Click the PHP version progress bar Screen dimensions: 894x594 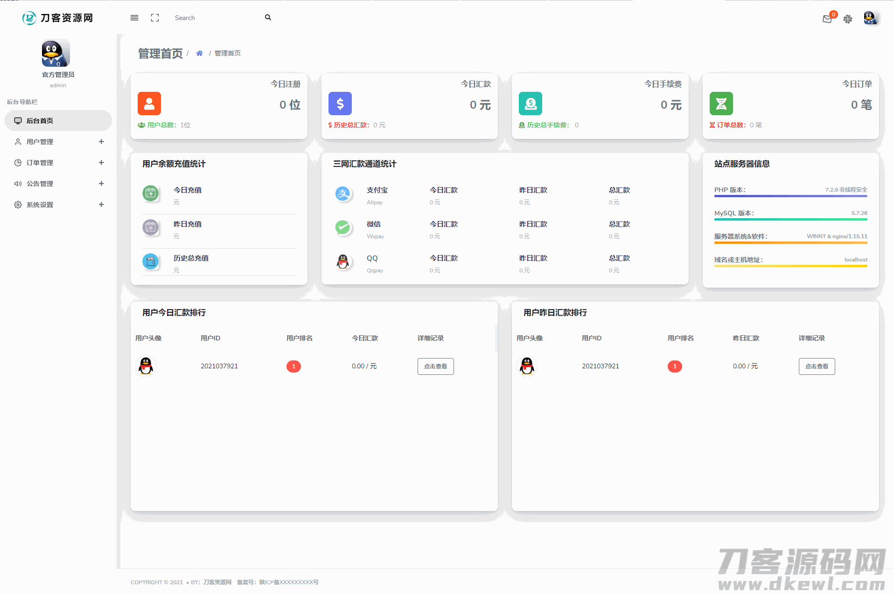click(x=790, y=196)
